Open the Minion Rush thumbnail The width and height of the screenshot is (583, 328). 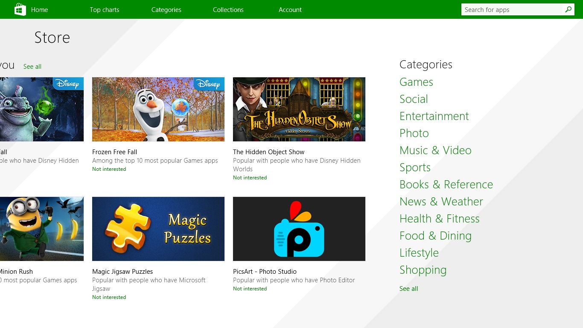click(x=42, y=229)
